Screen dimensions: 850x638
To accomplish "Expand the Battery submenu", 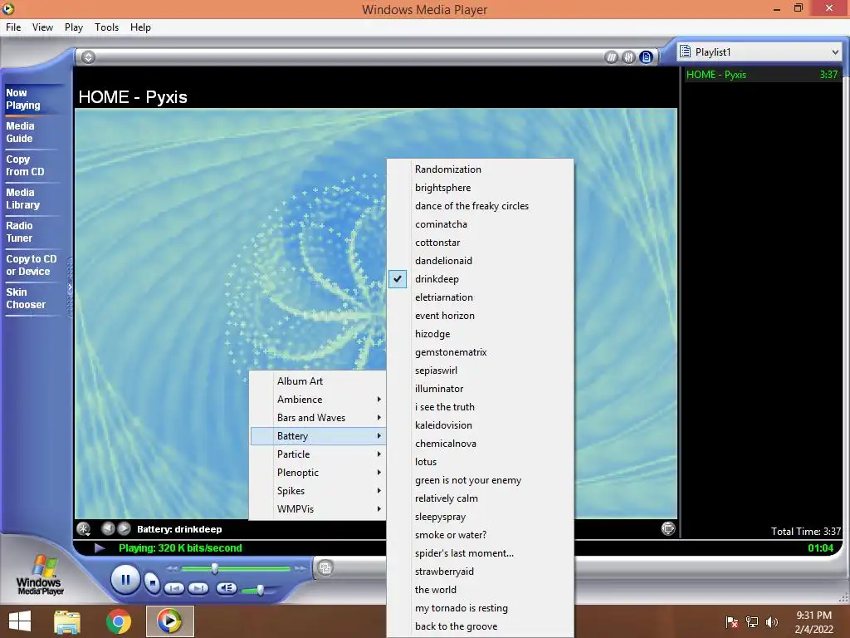I will pos(318,435).
